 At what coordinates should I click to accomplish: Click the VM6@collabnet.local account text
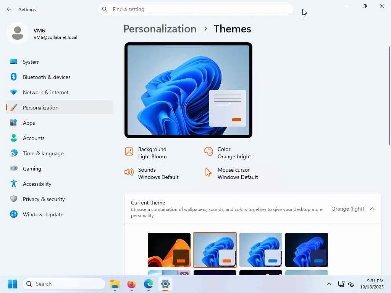coord(55,37)
